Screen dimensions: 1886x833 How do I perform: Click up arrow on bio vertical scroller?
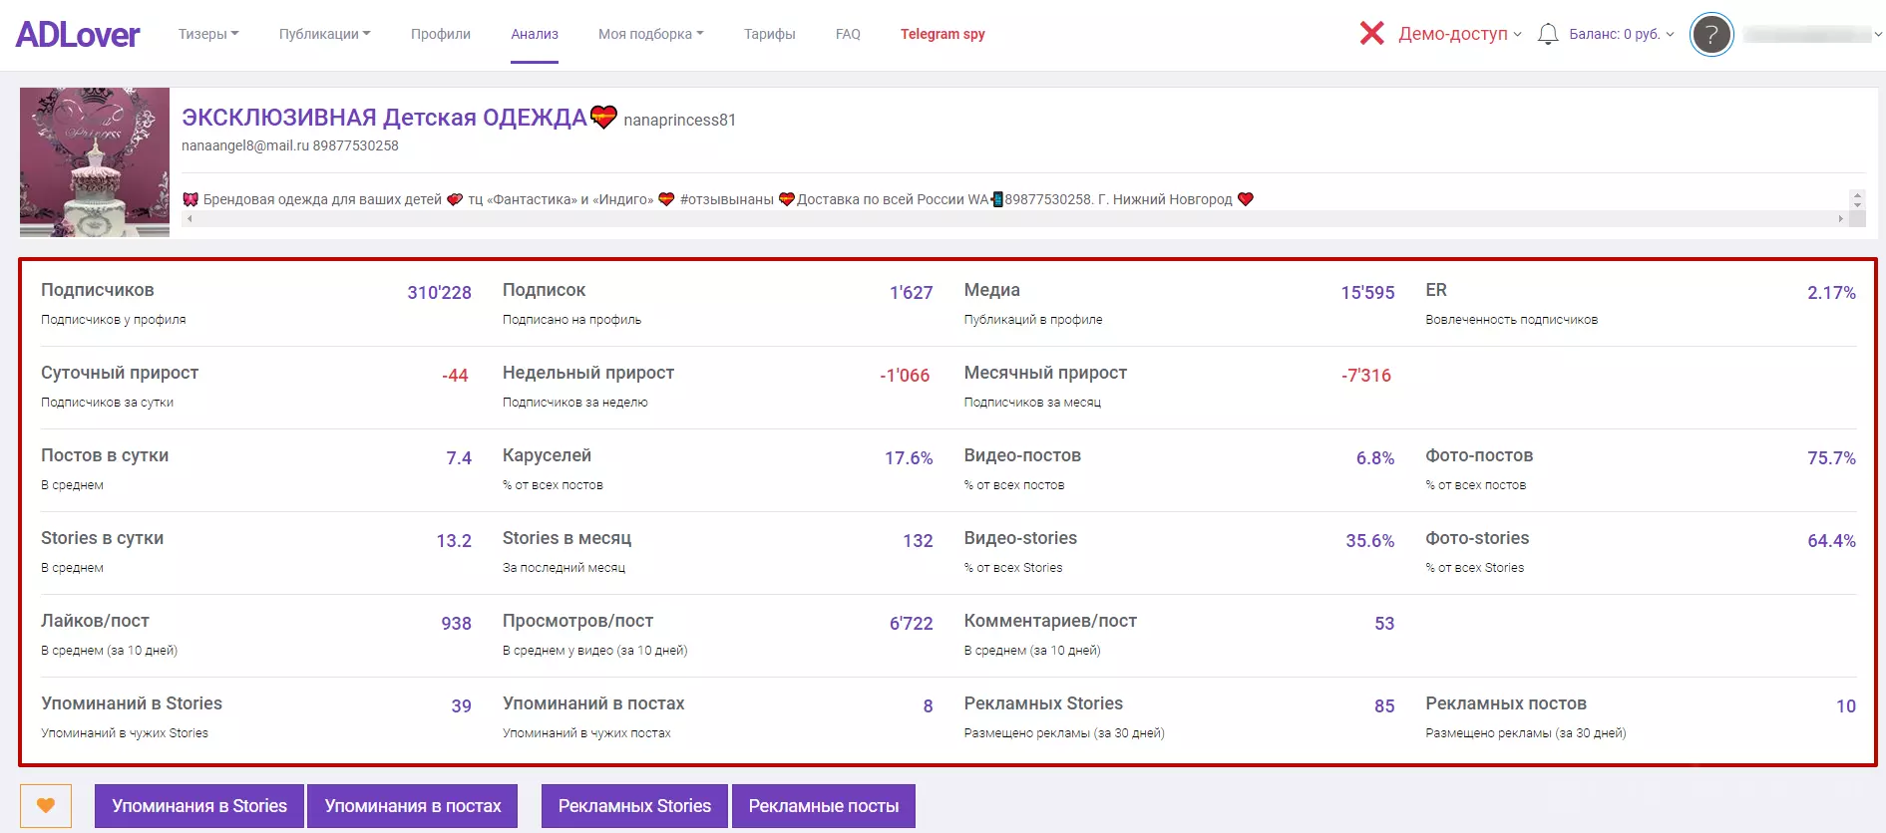pos(1857,194)
